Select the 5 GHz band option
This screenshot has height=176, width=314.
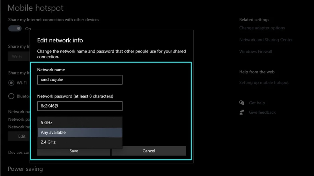[80, 122]
